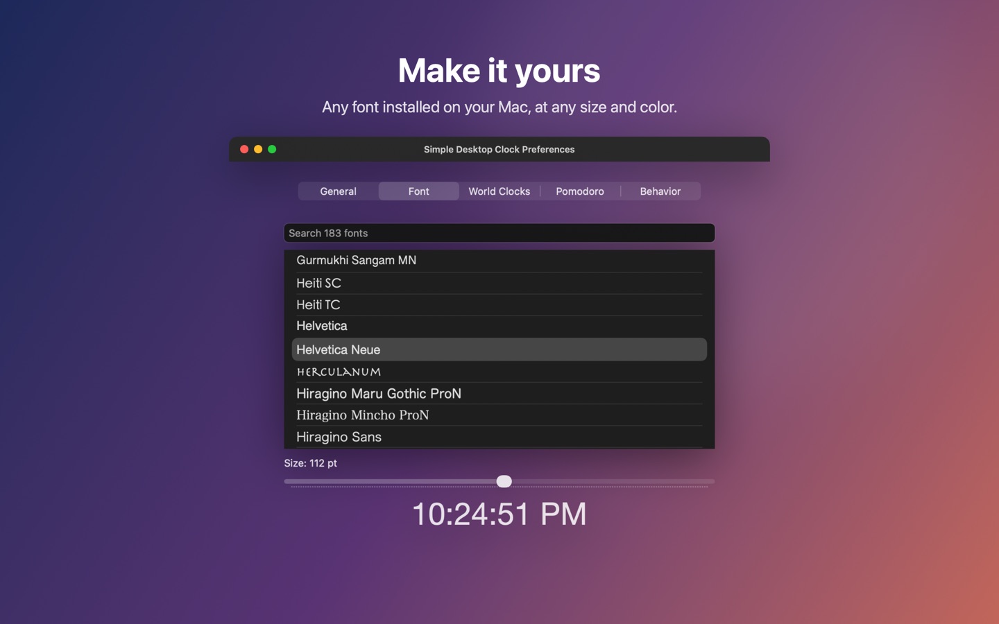This screenshot has height=624, width=999.
Task: Select the Heiti SC font
Action: click(x=499, y=283)
